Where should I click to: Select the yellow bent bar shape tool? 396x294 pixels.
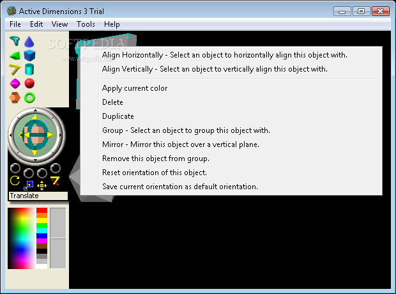point(15,70)
